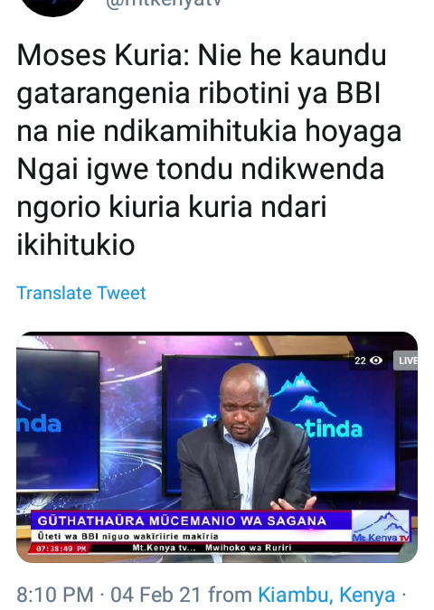434x610 pixels.
Task: Click the eye viewers icon on video
Action: 376,361
